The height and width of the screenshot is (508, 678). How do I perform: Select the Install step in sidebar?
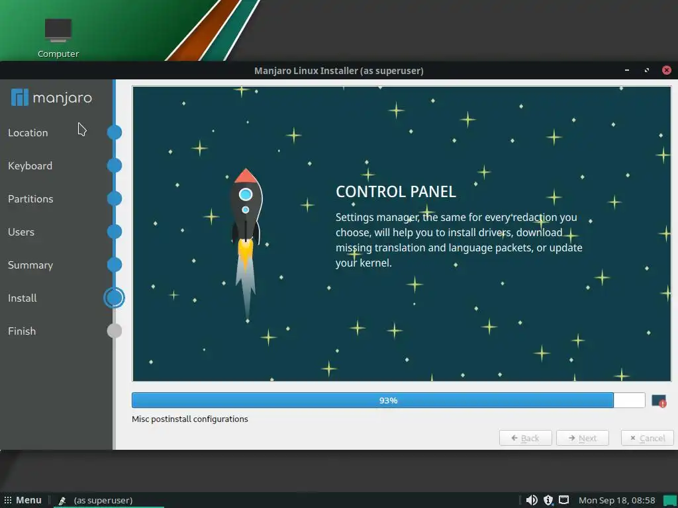pyautogui.click(x=23, y=298)
